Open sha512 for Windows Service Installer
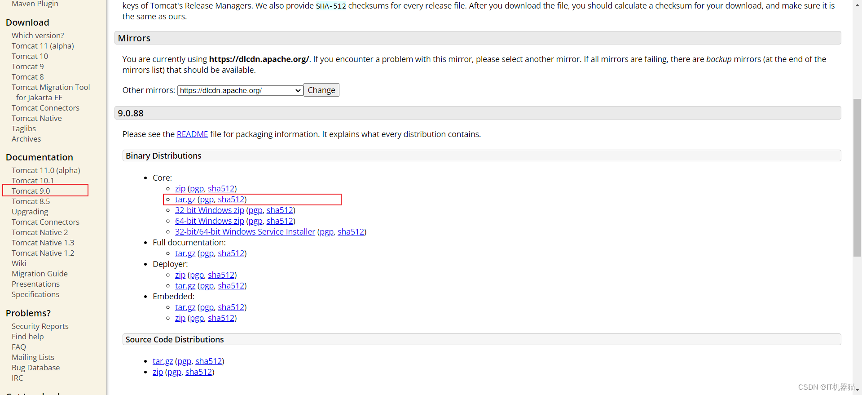Image resolution: width=862 pixels, height=395 pixels. (351, 231)
